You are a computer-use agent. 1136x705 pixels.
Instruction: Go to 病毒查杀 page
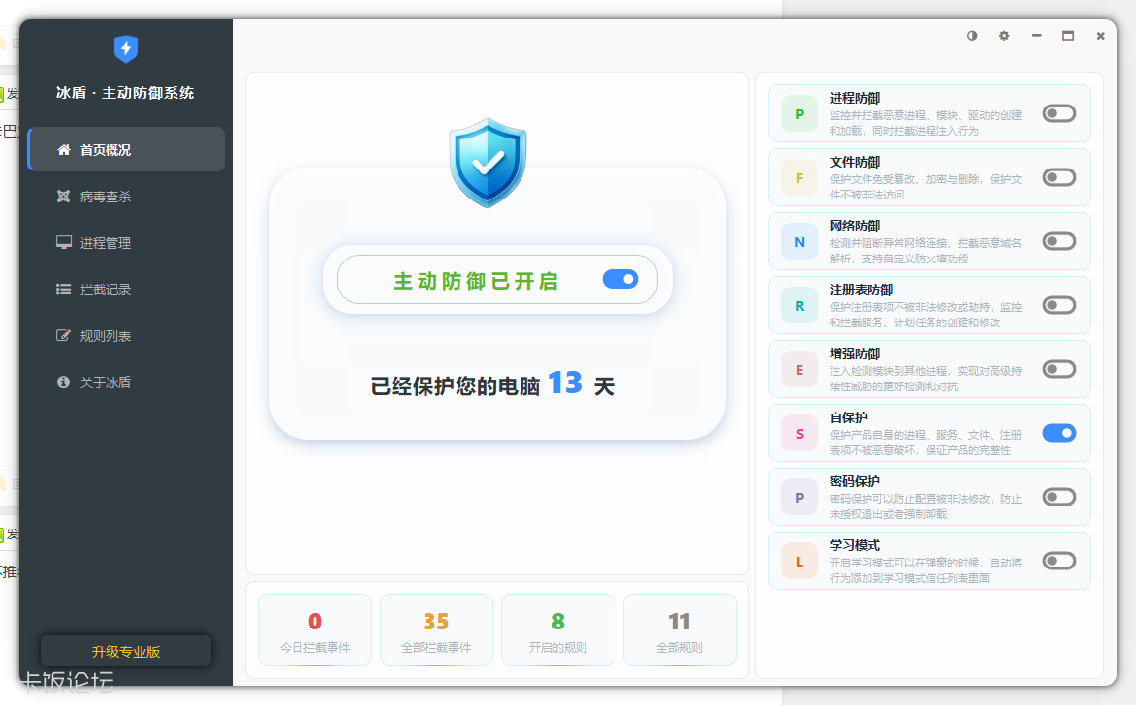[x=126, y=197]
